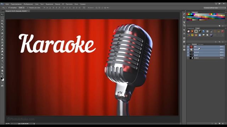The height and width of the screenshot is (127, 227).
Task: Click the foreground color swatch in the toolbox
Action: click(x=1, y=78)
